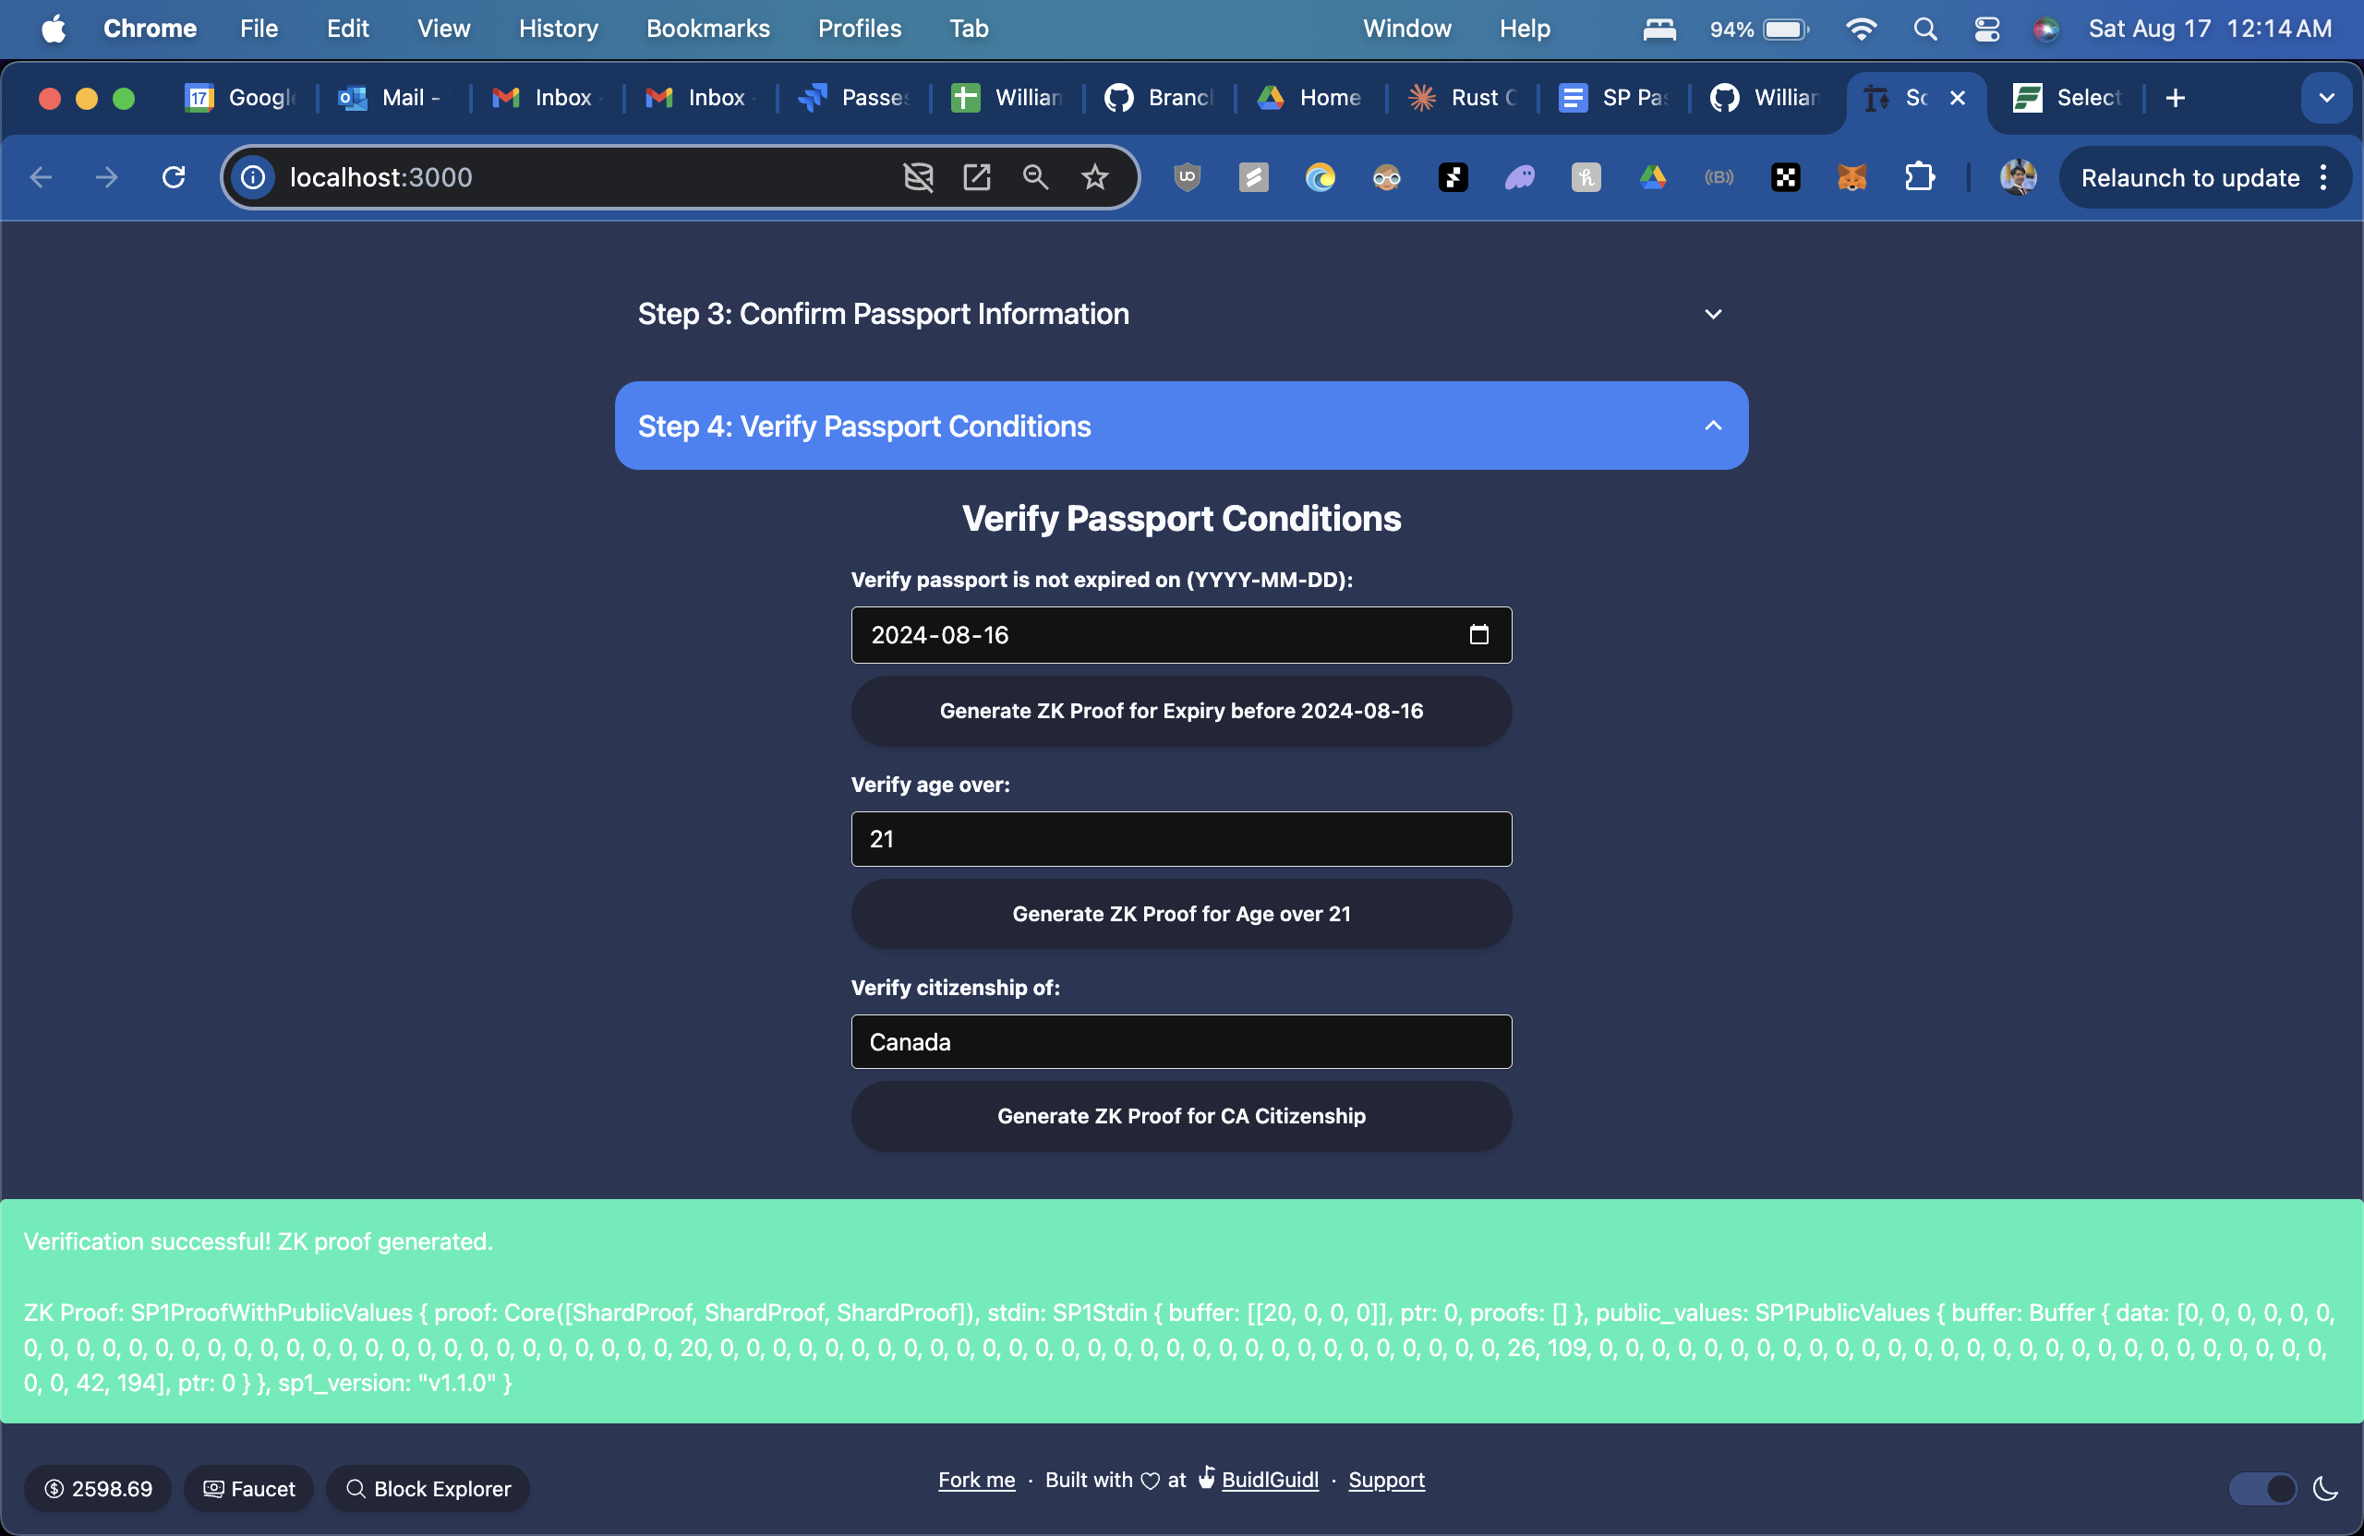Click the Verify citizenship input field
This screenshot has height=1536, width=2364.
pos(1180,1041)
